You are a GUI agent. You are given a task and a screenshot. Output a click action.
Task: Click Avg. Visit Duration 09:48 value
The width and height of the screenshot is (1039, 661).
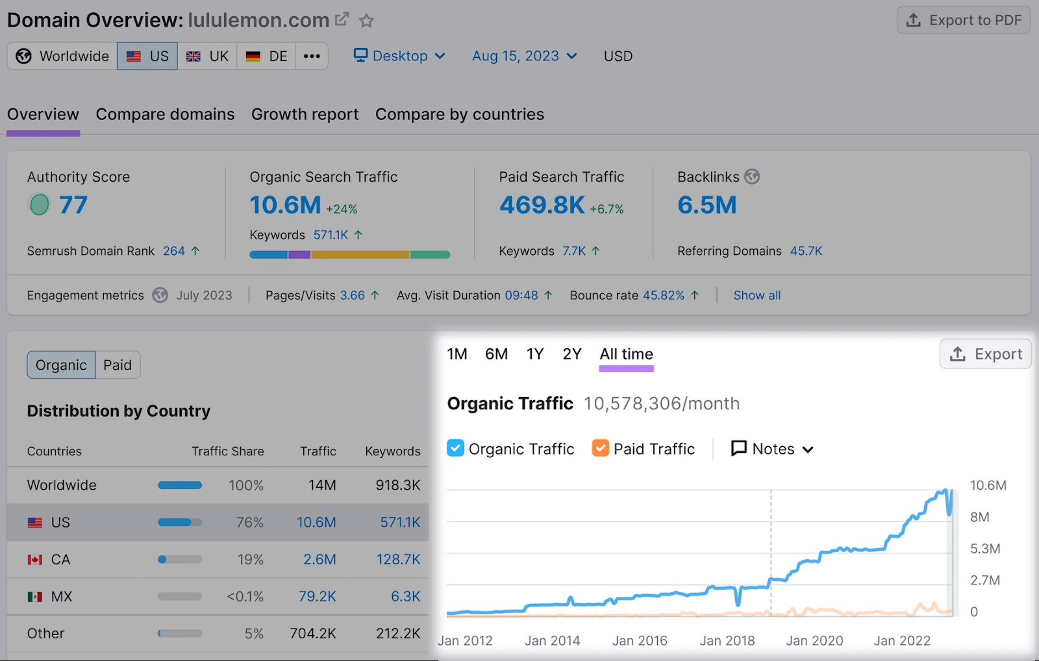[521, 295]
